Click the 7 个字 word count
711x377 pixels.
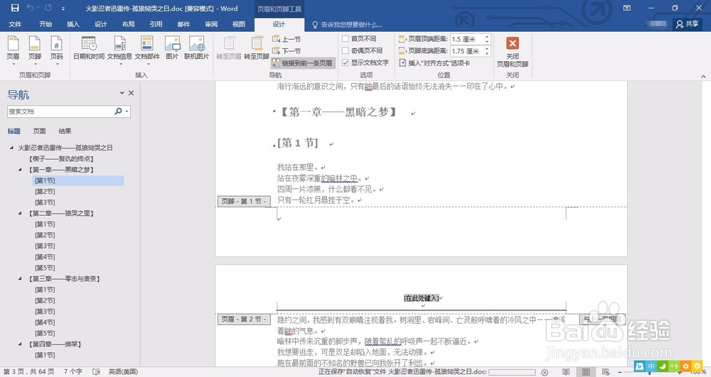point(73,371)
